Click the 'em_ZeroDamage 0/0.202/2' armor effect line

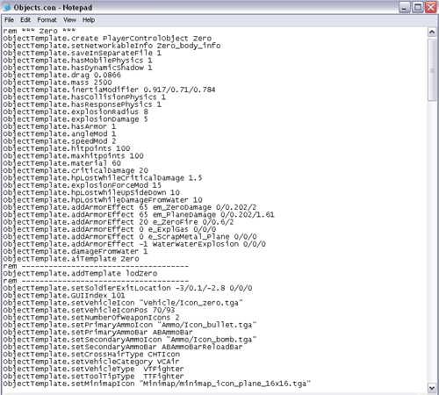(130, 207)
